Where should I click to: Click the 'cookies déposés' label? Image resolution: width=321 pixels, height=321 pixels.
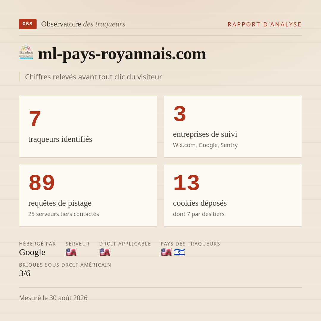pos(200,203)
